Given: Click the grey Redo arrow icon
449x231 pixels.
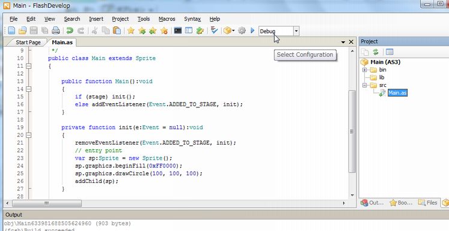Looking at the screenshot, I should 81,31.
